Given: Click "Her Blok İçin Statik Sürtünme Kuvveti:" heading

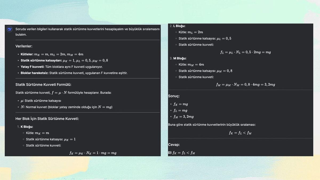Looking at the screenshot, I should (47, 118).
